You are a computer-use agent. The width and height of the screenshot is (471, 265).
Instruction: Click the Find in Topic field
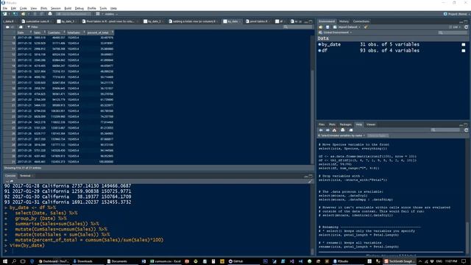[378, 135]
